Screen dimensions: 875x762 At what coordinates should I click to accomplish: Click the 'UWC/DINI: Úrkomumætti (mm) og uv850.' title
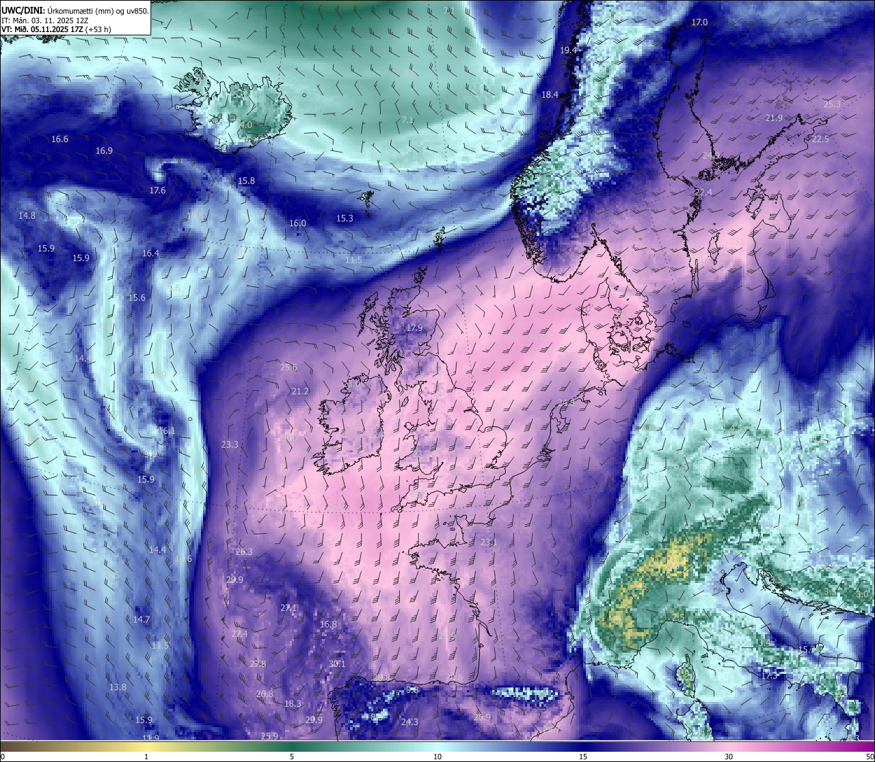(75, 11)
